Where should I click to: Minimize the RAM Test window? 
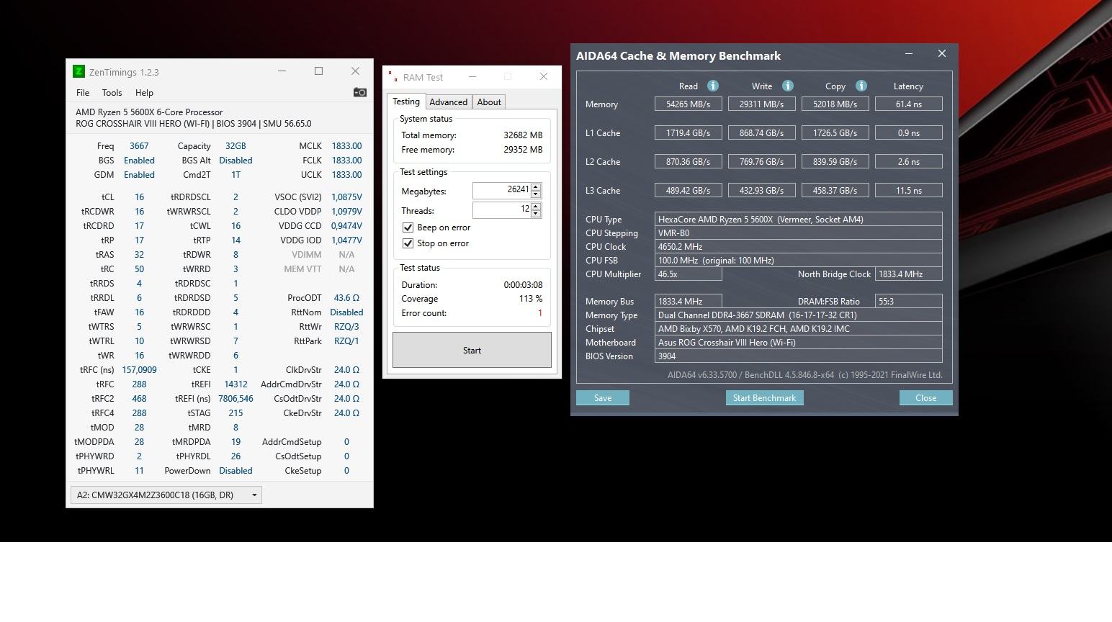point(472,76)
